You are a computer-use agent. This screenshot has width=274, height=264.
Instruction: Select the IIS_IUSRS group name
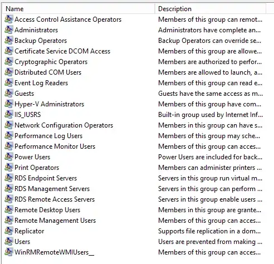pos(28,115)
